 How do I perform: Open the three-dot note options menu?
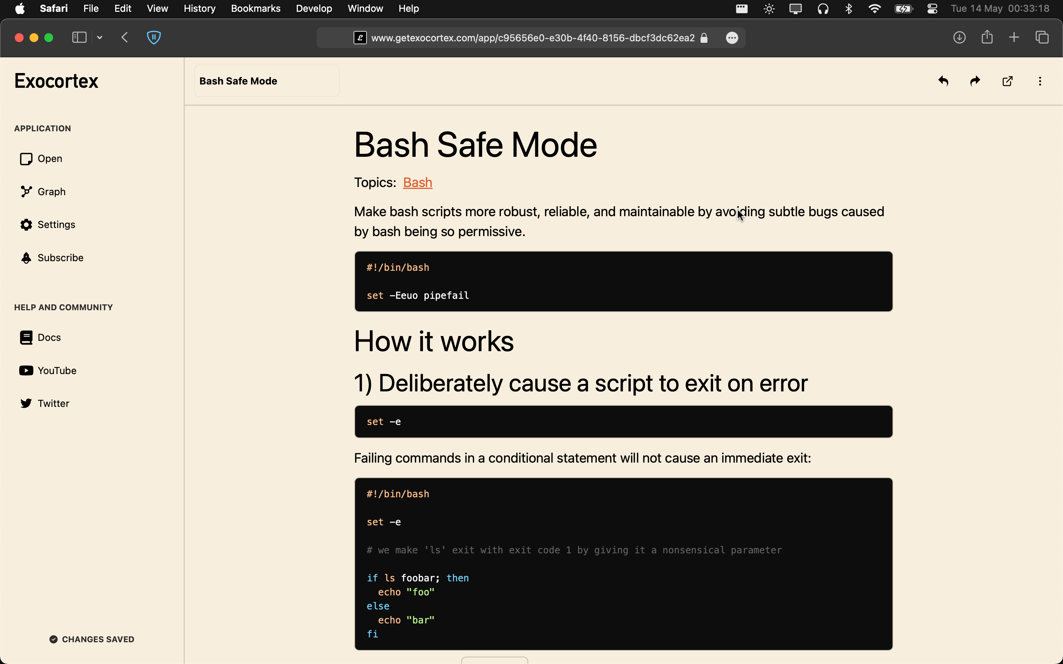(x=1040, y=81)
